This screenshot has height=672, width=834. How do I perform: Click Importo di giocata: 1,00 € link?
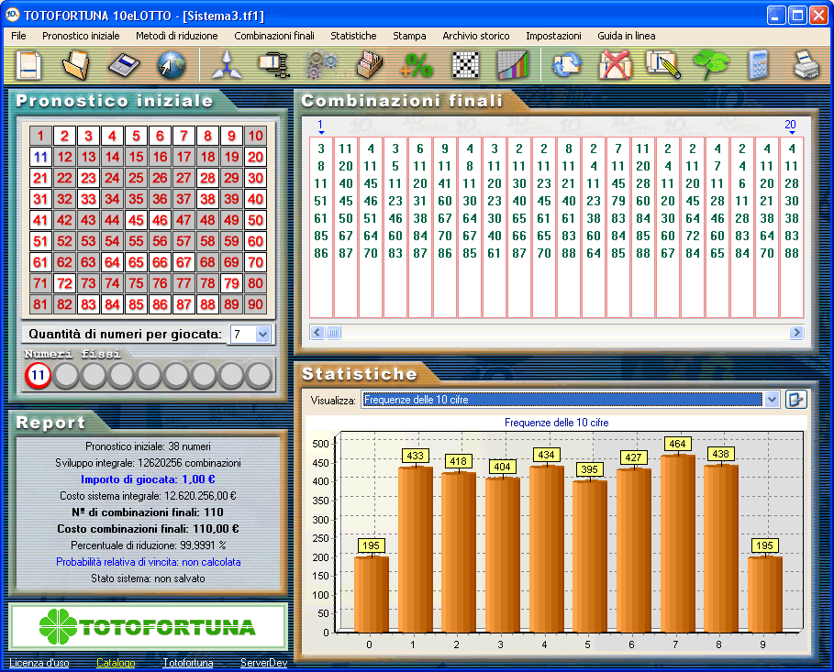[148, 479]
